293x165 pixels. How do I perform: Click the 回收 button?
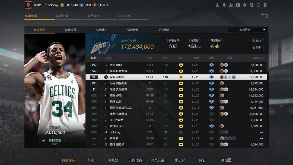click(257, 47)
